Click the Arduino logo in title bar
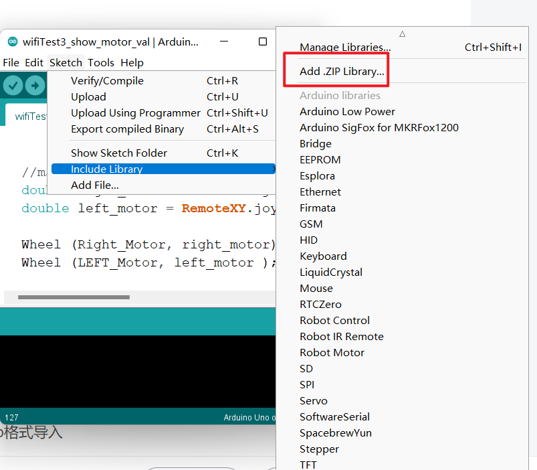 13,42
